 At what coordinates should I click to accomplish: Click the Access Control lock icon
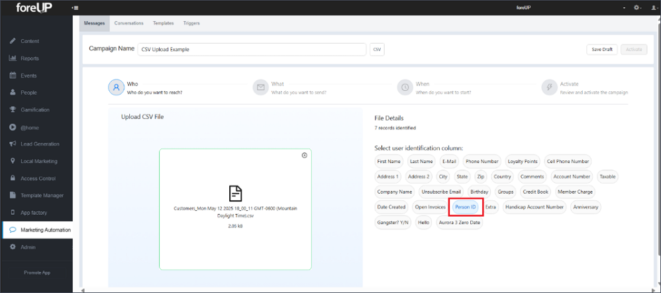(13, 178)
